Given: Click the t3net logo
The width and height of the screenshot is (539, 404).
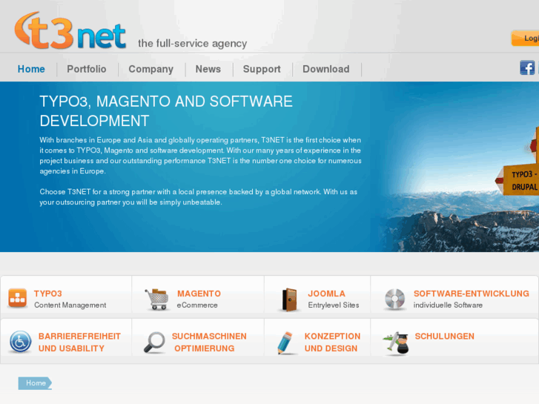Looking at the screenshot, I should click(70, 30).
